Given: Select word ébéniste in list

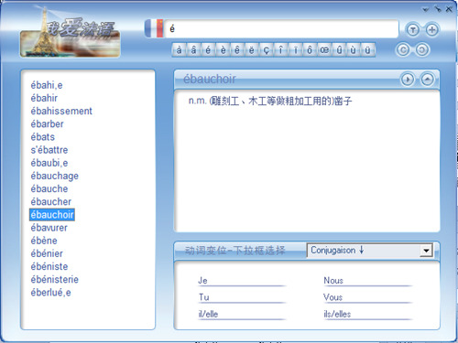Looking at the screenshot, I should [49, 266].
